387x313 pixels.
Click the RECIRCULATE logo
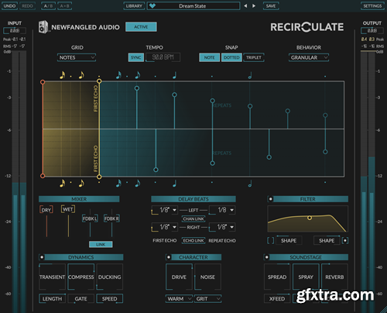307,27
